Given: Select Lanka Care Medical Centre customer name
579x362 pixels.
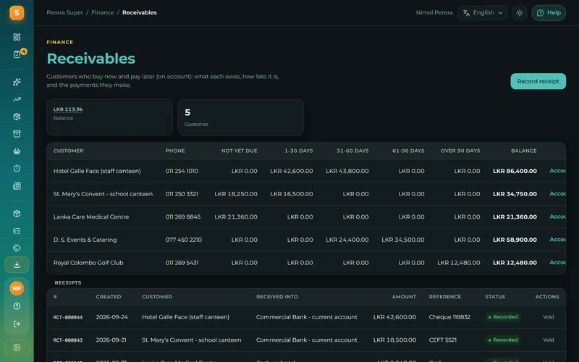Looking at the screenshot, I should click(91, 216).
